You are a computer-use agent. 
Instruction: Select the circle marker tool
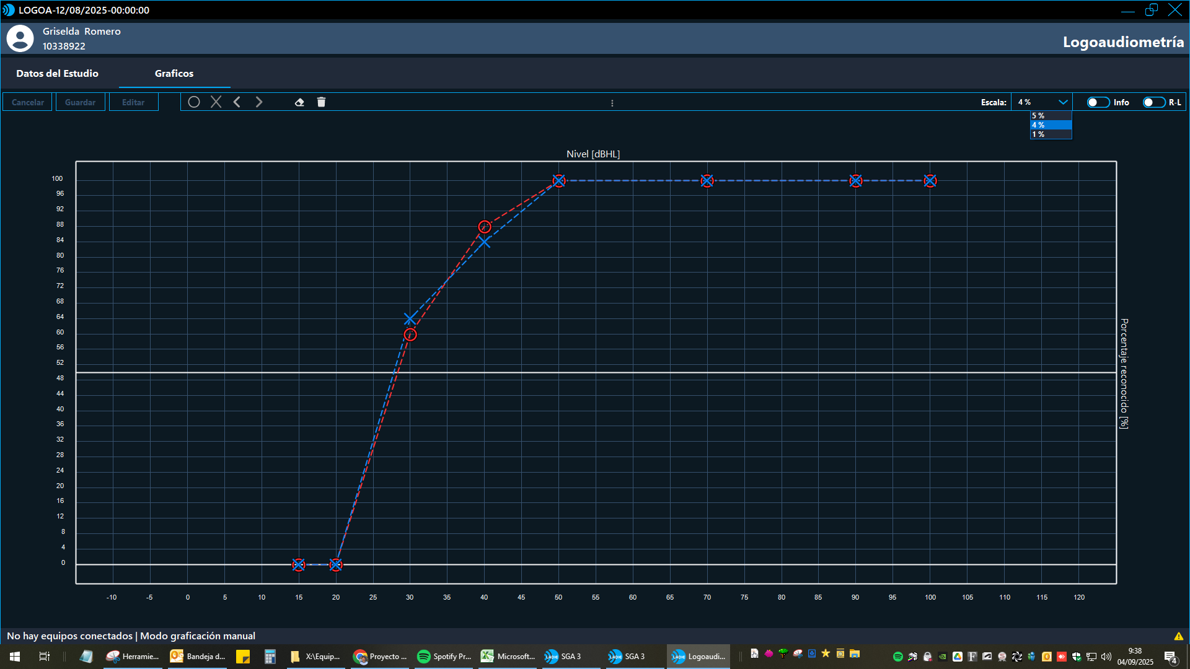(x=194, y=102)
